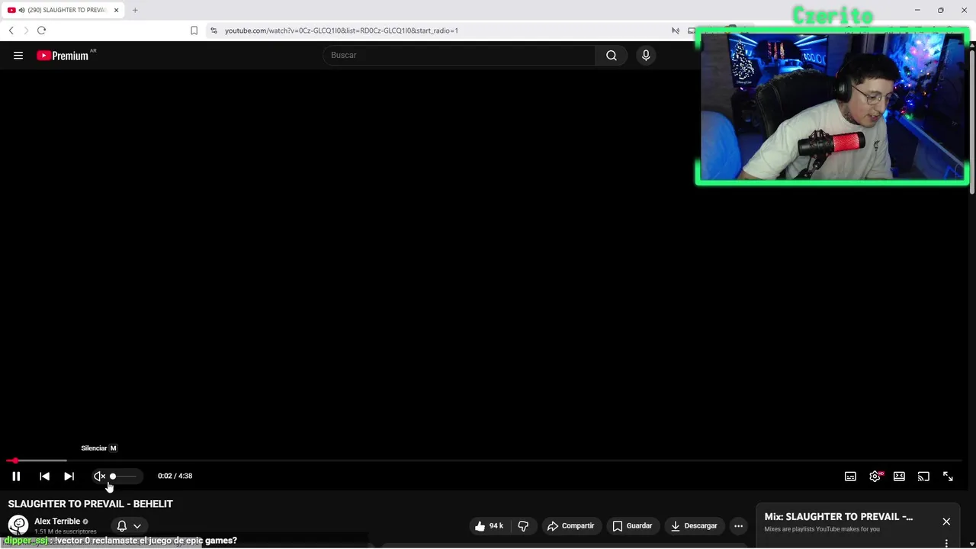This screenshot has height=549, width=976.
Task: Bookmark this page with the bookmark icon
Action: [194, 30]
